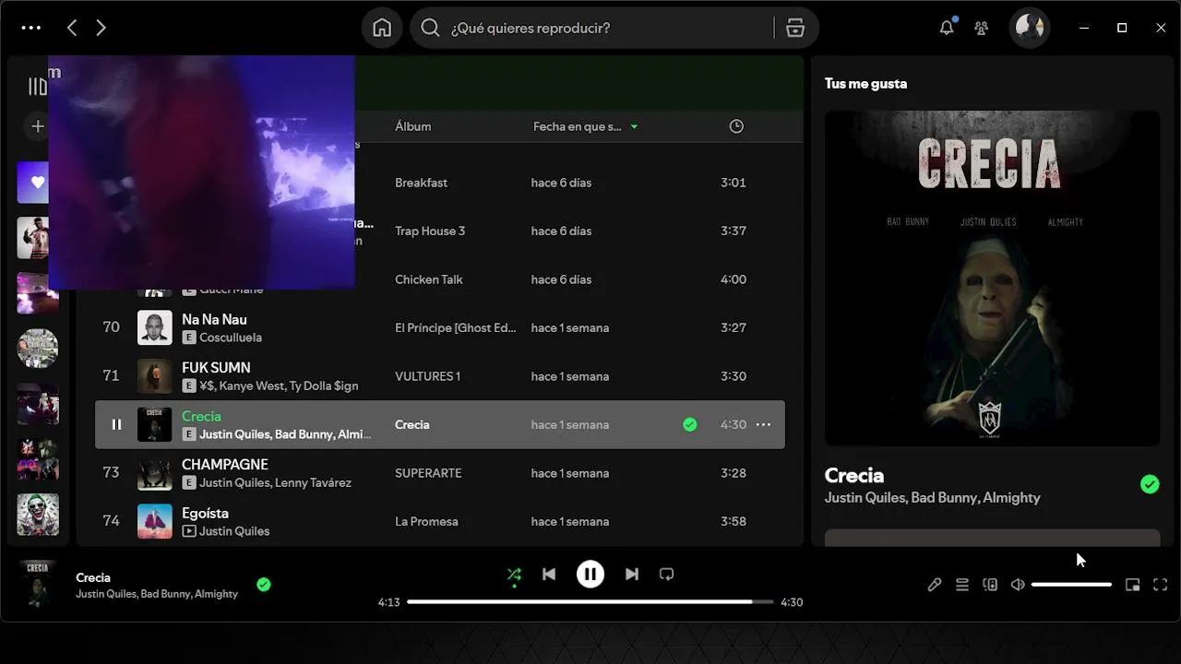The height and width of the screenshot is (664, 1181).
Task: Toggle repeat mode
Action: click(666, 575)
